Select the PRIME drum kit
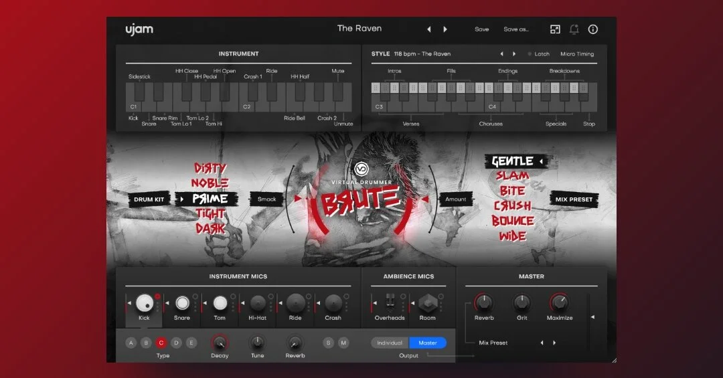The image size is (723, 378). pos(210,199)
